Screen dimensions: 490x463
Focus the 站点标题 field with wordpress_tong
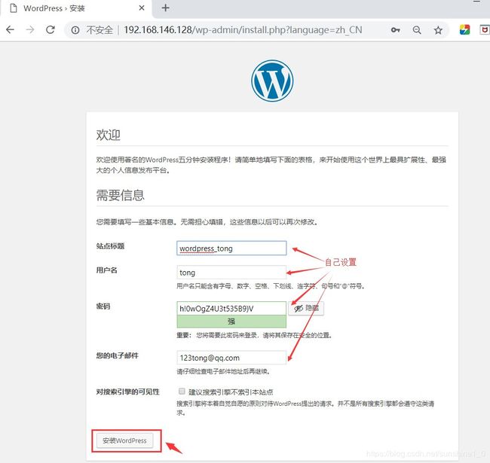pos(231,248)
